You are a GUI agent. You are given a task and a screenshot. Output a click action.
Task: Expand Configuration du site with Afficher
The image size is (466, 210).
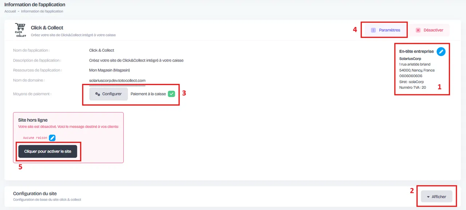coord(437,197)
